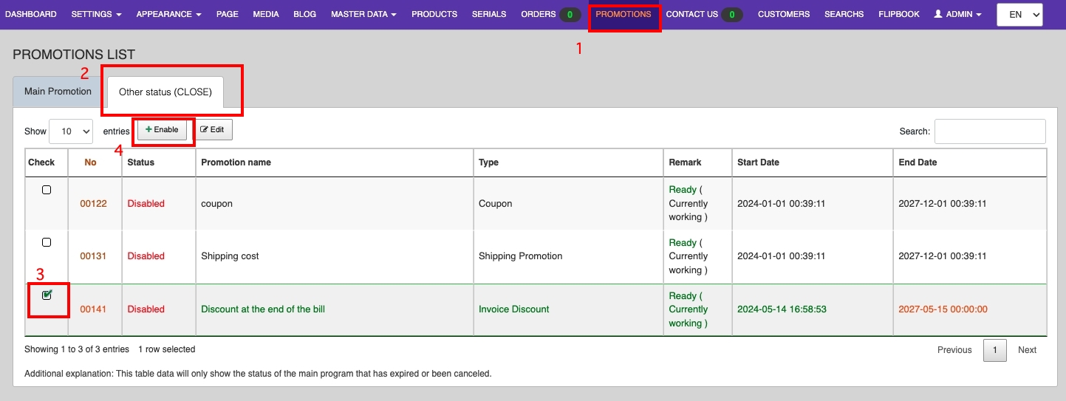Open the Master Data dropdown menu
Screen dimensions: 1066x401
(x=363, y=15)
